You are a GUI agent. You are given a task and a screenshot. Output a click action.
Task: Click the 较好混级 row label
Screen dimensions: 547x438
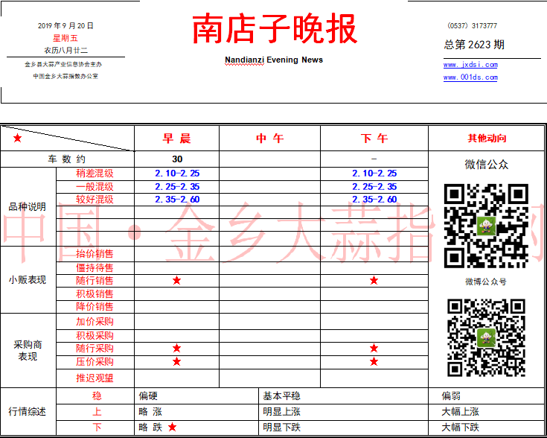click(x=95, y=200)
